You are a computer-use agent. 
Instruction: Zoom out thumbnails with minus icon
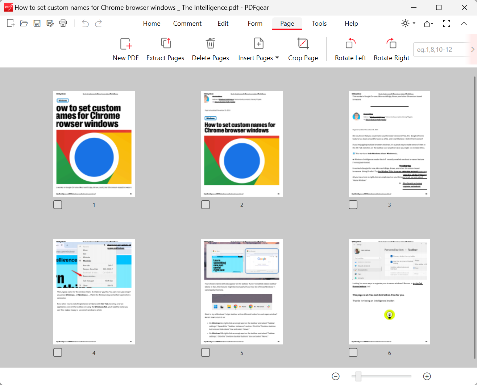(x=336, y=376)
